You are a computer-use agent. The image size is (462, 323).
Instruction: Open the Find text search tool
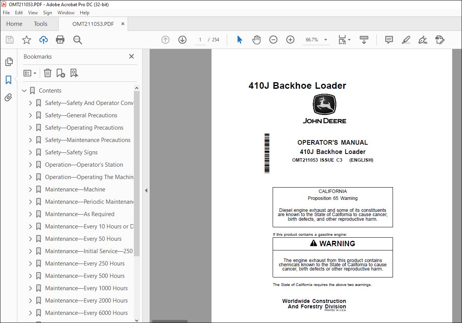(x=78, y=40)
